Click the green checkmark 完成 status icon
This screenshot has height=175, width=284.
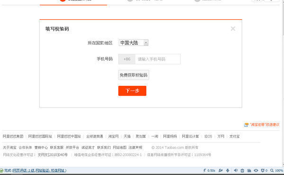tap(1, 170)
